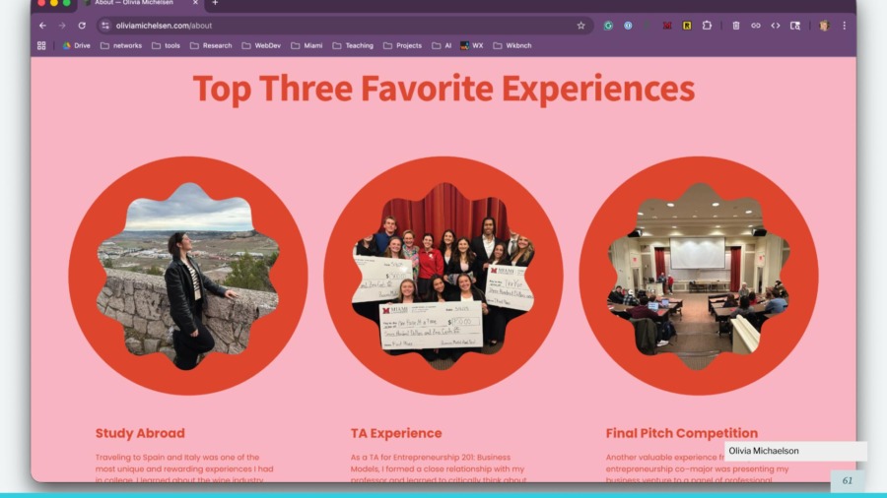Open a new browser tab
Screen dimensions: 887x498
(215, 3)
